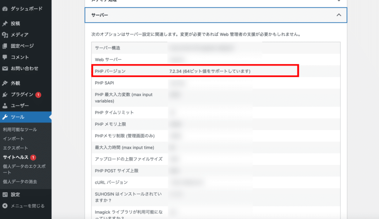The height and width of the screenshot is (219, 379).
Task: Open 利用可能なツール submenu entry
Action: coord(20,129)
